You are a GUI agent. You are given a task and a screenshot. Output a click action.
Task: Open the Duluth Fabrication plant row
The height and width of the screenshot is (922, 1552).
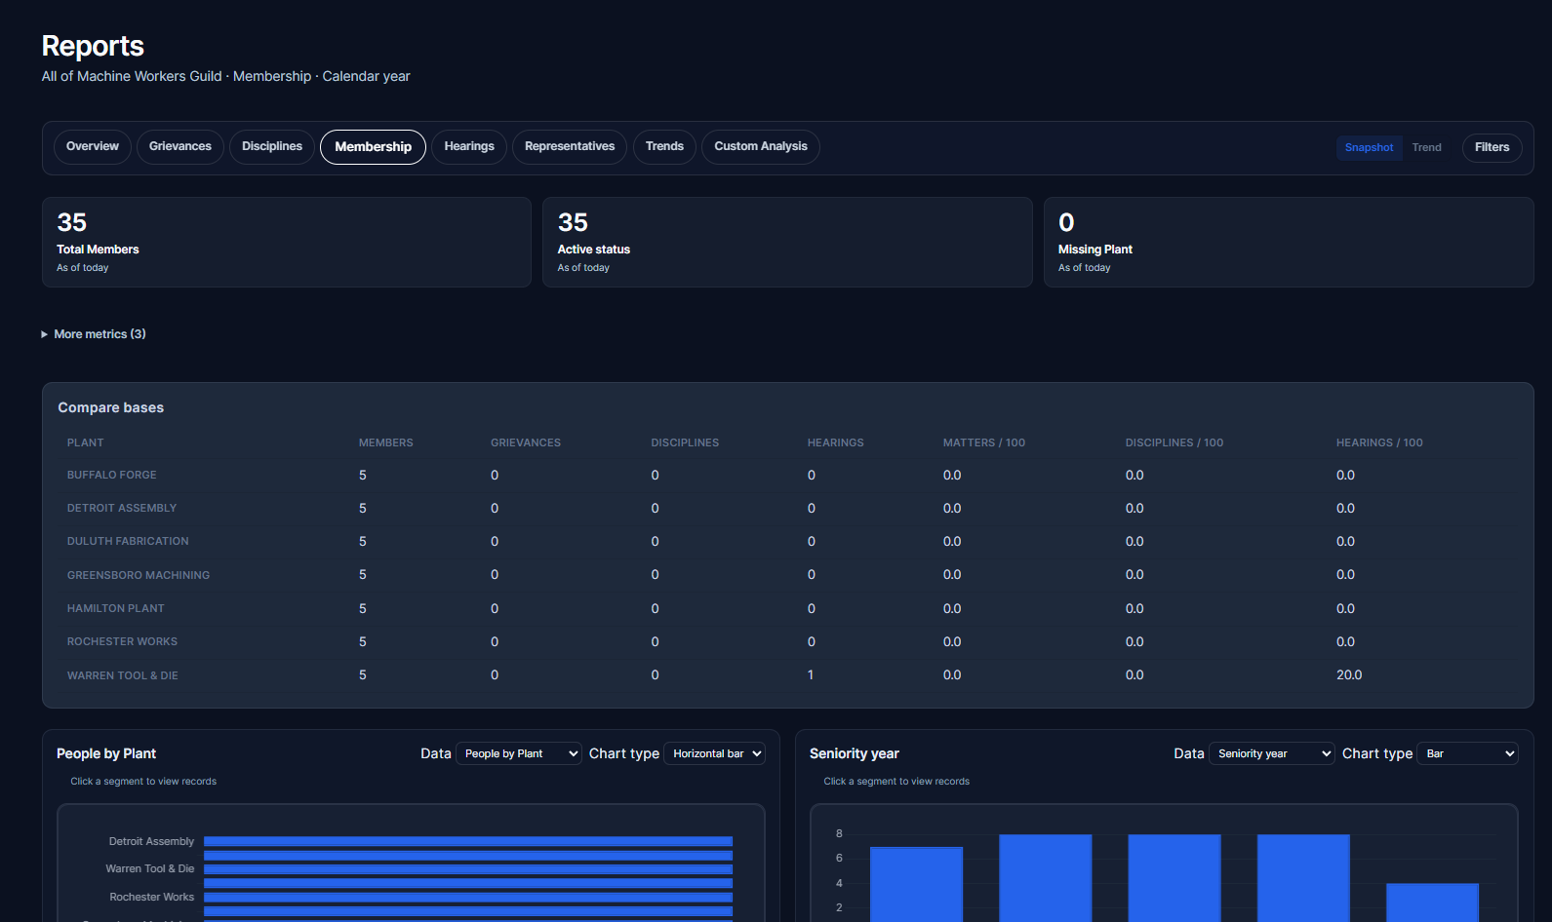click(787, 542)
